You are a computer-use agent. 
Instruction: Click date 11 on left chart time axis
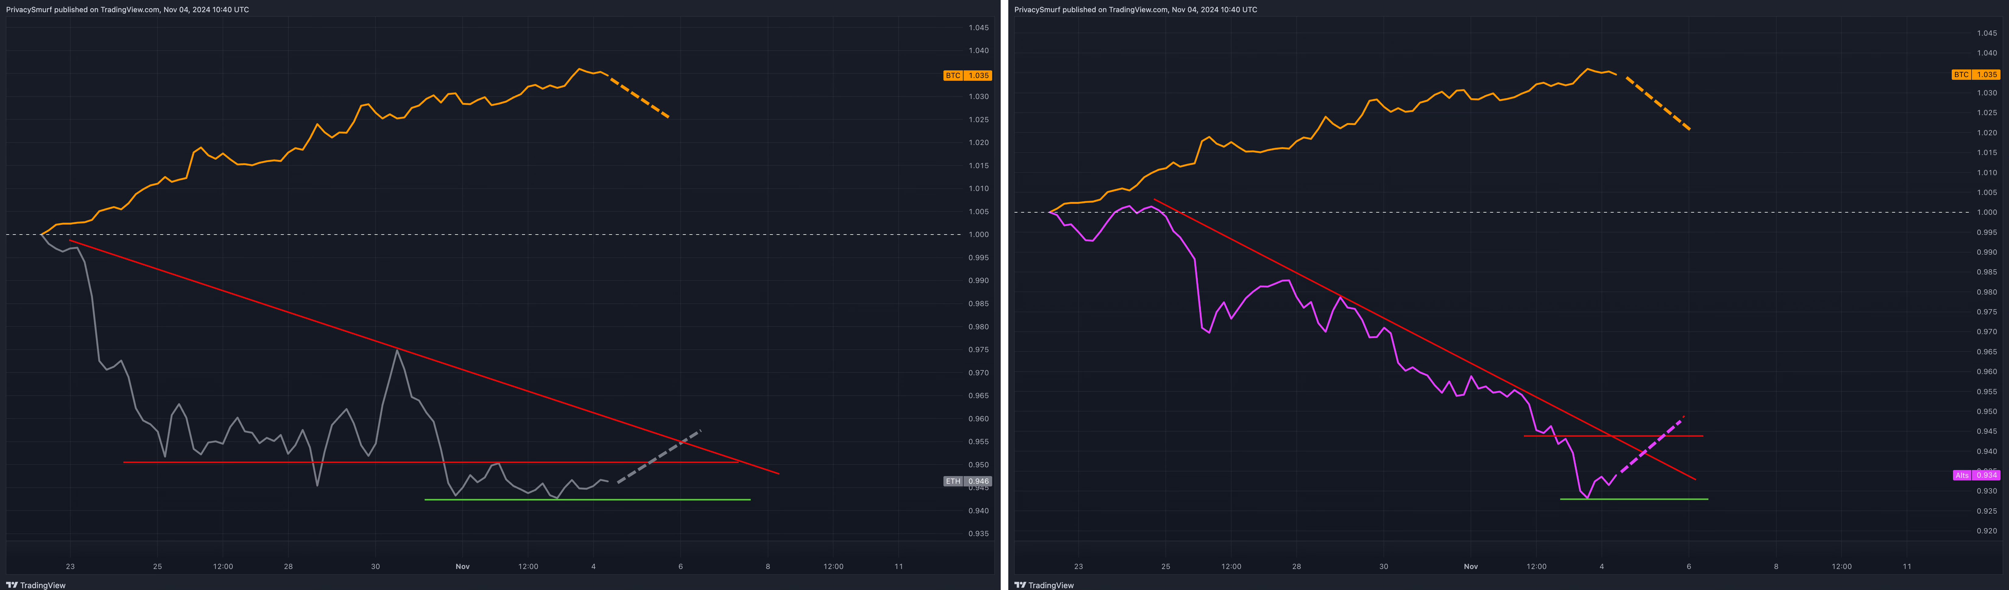coord(898,567)
